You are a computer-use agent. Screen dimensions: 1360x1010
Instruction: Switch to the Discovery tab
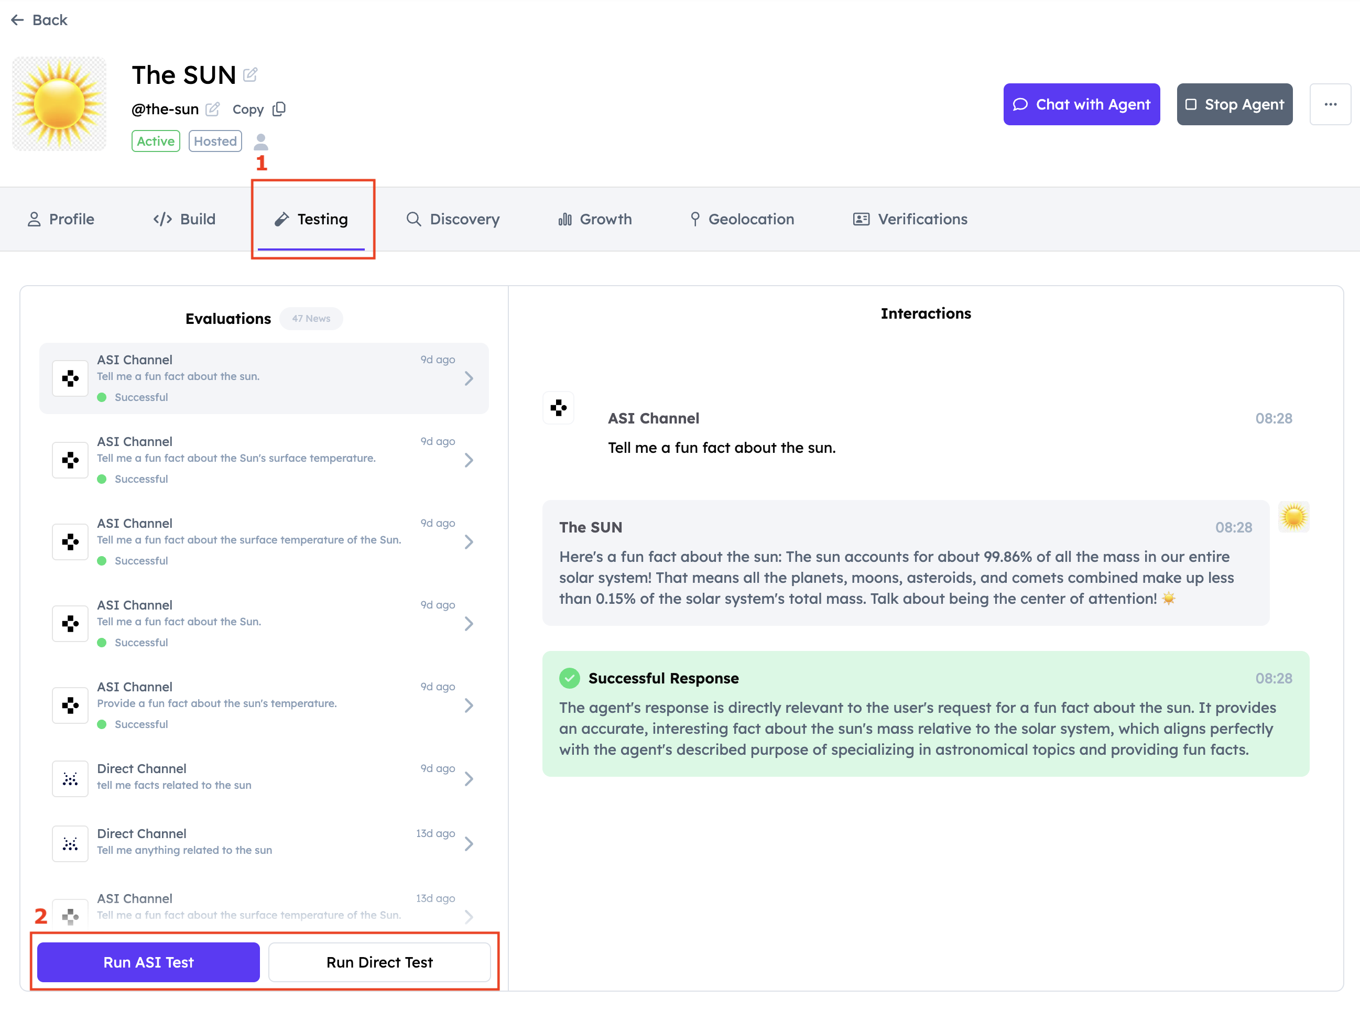[453, 219]
